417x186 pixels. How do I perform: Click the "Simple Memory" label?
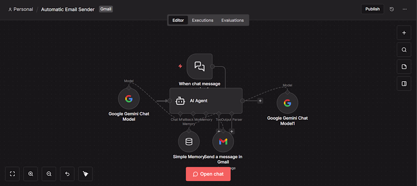(x=189, y=157)
